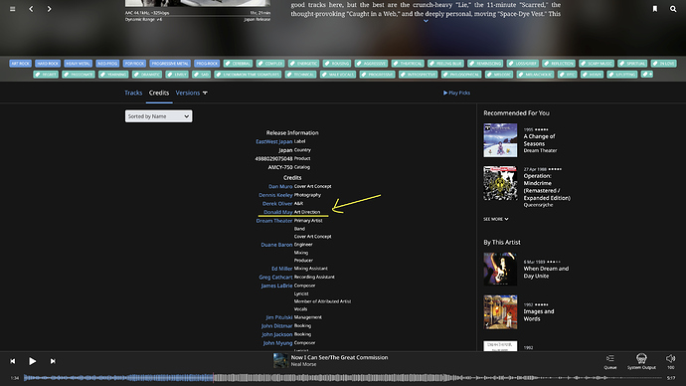Image resolution: width=686 pixels, height=386 pixels.
Task: Go forward with the right arrow
Action: pos(49,9)
